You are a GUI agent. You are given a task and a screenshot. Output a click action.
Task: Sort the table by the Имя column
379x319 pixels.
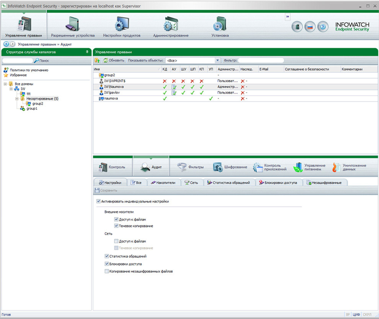pos(127,69)
